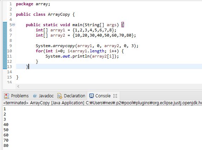
Task: Click the 'int[] array2' declaration line
Action: coord(86,35)
